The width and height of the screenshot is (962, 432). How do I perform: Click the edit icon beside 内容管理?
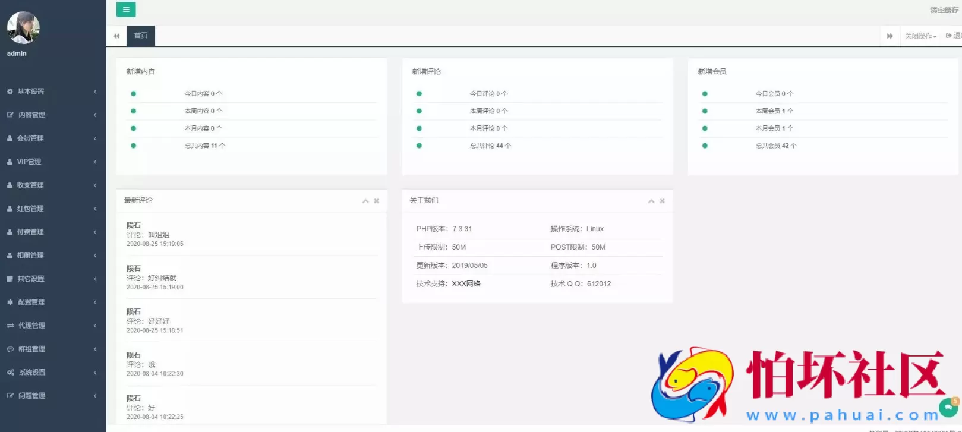[10, 115]
